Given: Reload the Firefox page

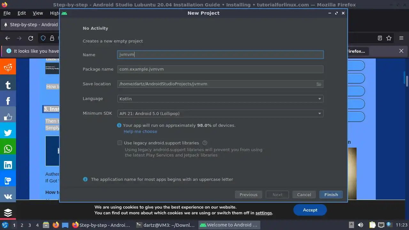Looking at the screenshot, I should (31, 38).
